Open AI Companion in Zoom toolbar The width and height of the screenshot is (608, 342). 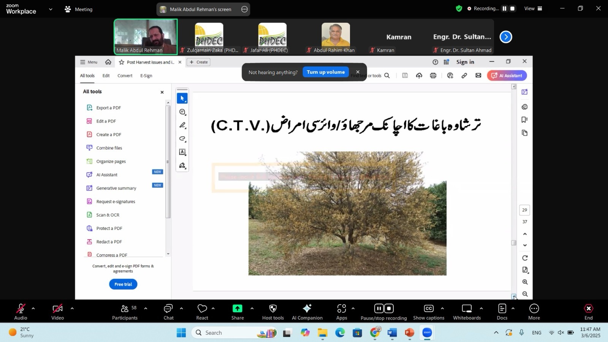point(307,309)
